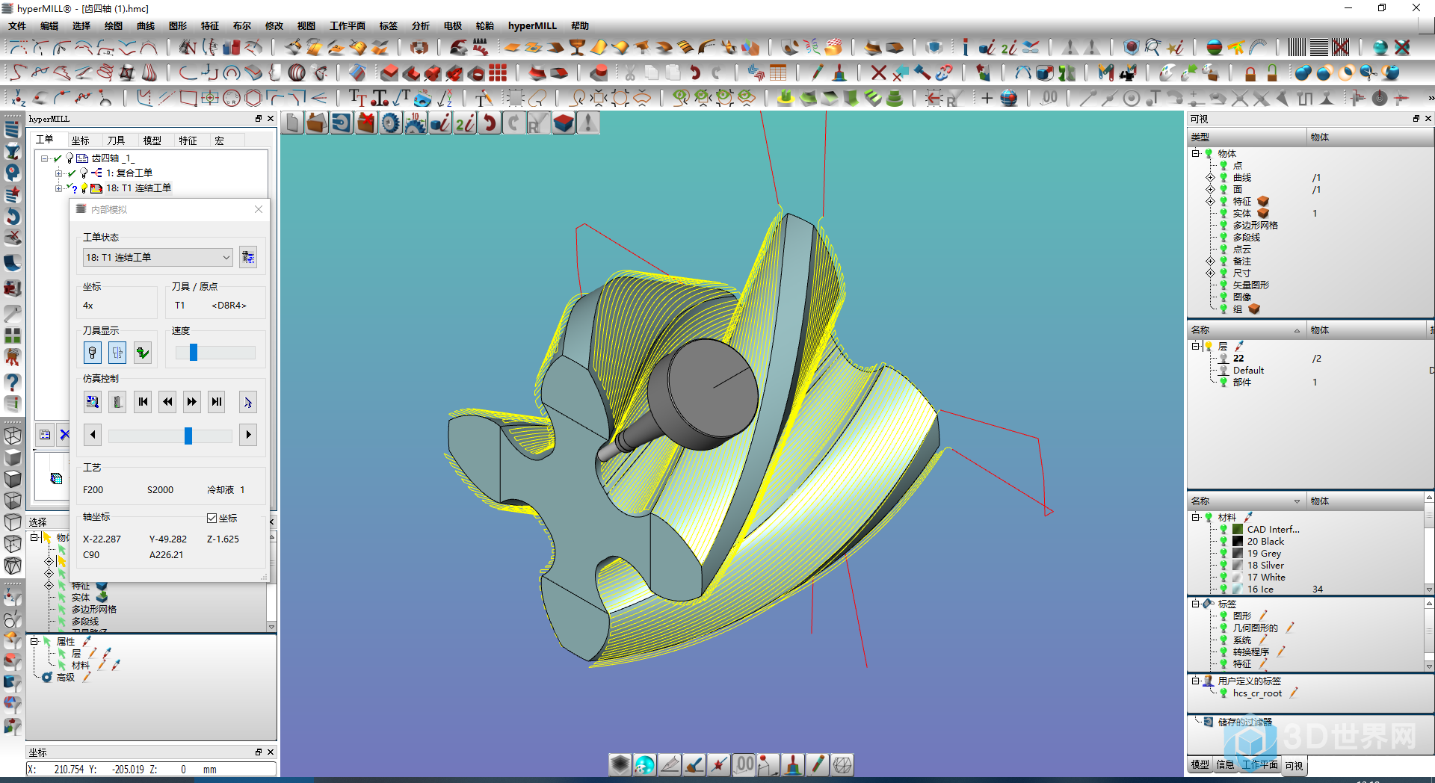
Task: Switch to the 工作平面 tab at bottom right
Action: click(x=1260, y=765)
